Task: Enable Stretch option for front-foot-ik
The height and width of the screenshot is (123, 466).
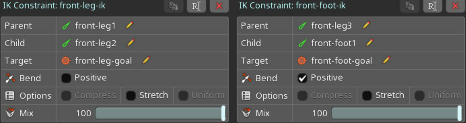Action: coord(367,96)
